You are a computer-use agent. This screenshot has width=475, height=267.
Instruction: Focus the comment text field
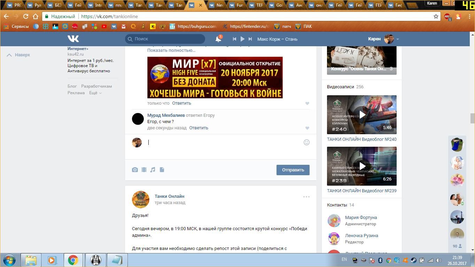click(223, 142)
